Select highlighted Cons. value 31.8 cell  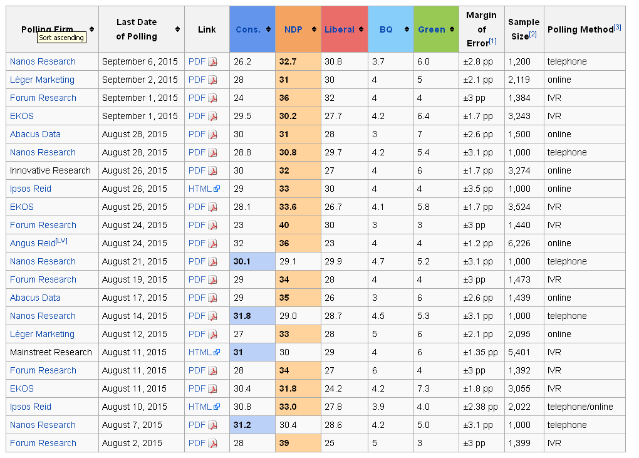click(x=252, y=316)
